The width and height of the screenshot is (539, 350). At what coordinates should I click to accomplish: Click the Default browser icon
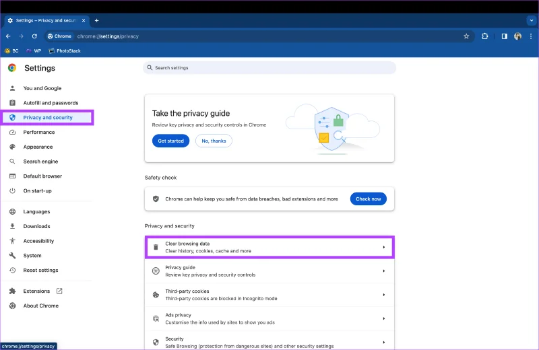(12, 176)
